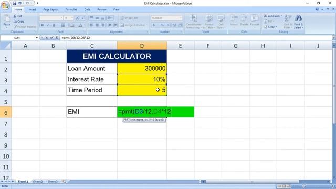Save the workbook from Quick Access Toolbar

click(x=14, y=3)
